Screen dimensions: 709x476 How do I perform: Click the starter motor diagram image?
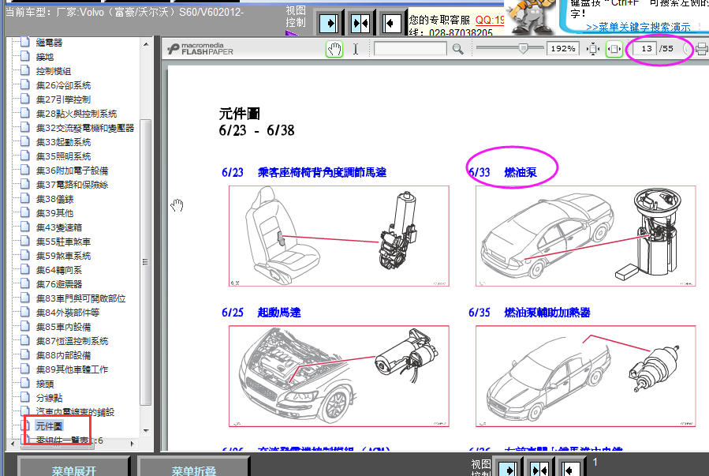tap(338, 376)
